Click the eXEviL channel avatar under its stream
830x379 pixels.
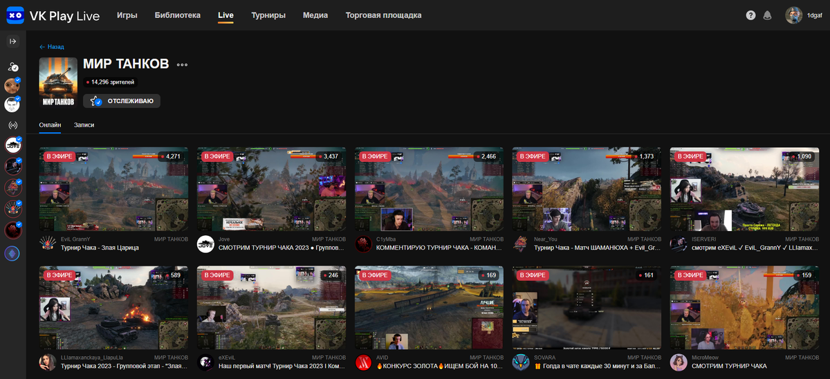coord(205,362)
